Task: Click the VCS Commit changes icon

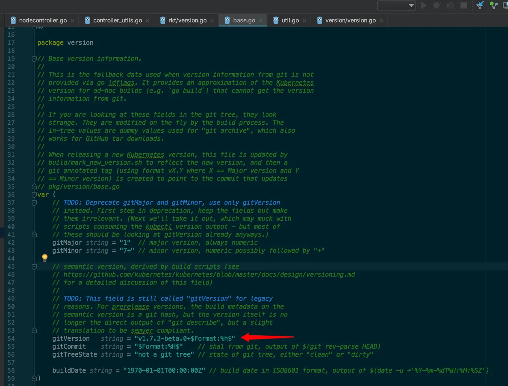Action: pyautogui.click(x=493, y=5)
